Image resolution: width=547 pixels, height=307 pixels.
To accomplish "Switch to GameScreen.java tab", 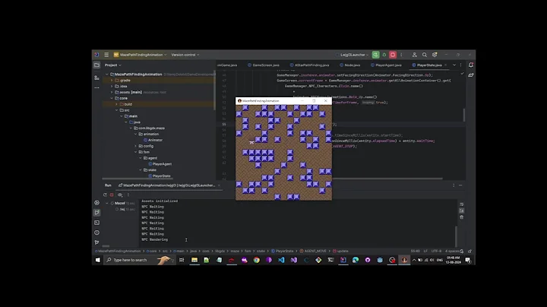I will pos(264,65).
